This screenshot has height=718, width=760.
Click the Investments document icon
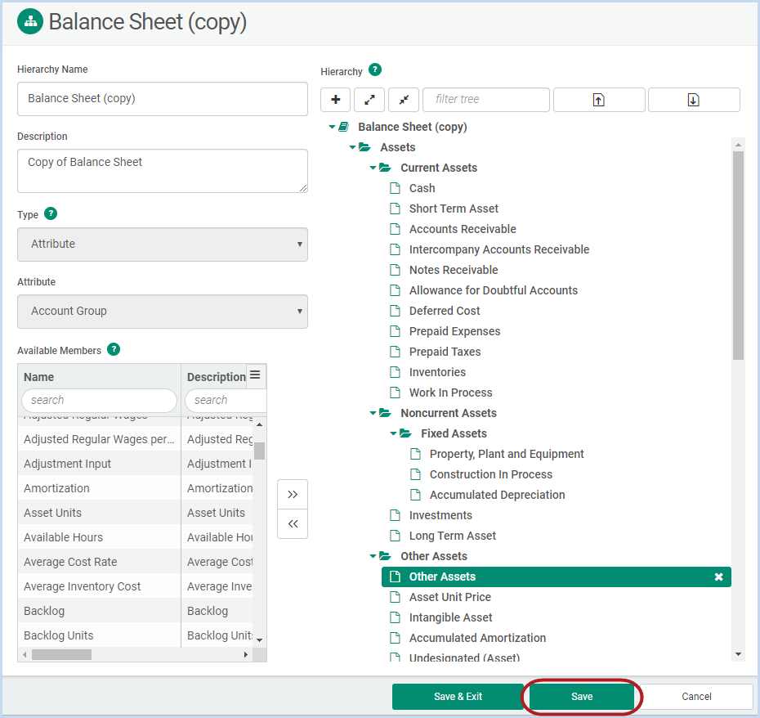pos(396,515)
